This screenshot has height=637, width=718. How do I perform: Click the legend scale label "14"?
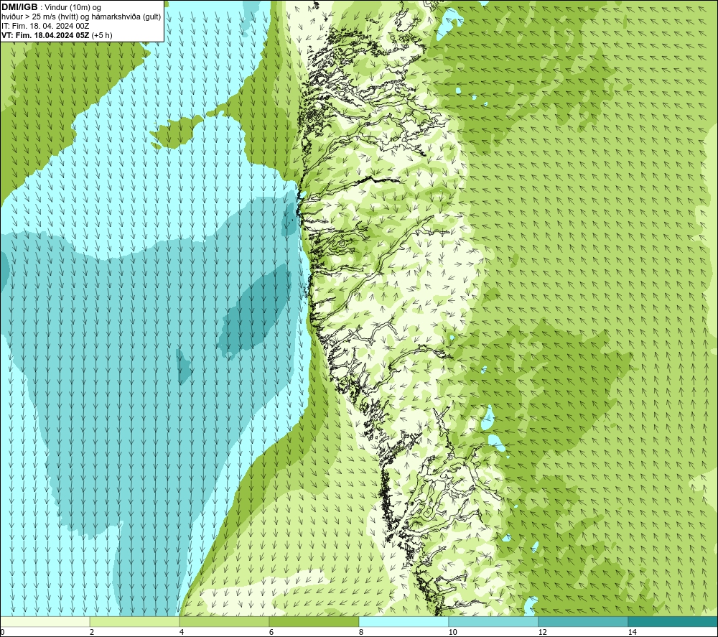633,632
